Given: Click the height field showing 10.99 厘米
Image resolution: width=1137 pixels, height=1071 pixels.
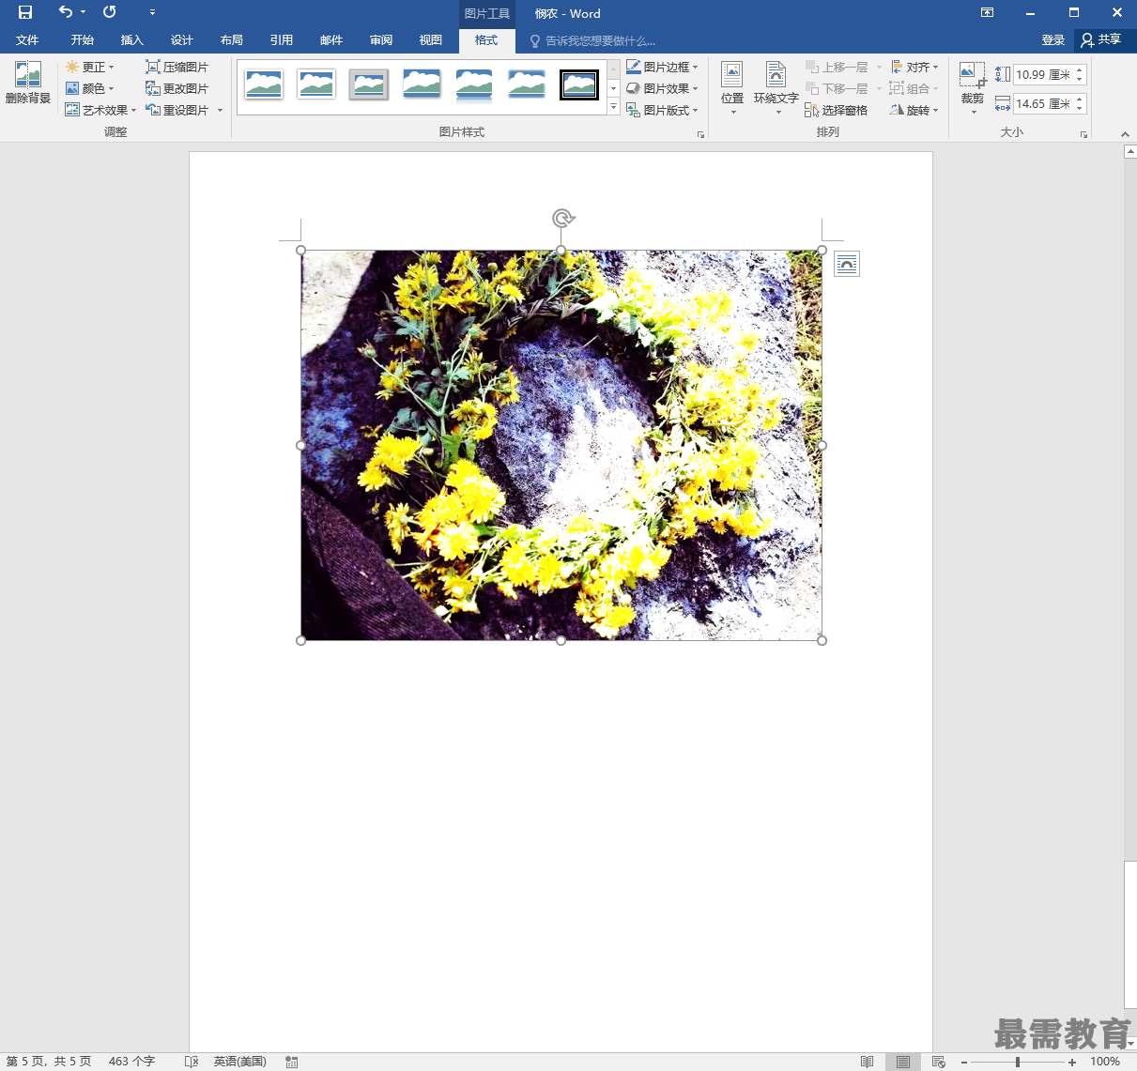Looking at the screenshot, I should (1043, 74).
